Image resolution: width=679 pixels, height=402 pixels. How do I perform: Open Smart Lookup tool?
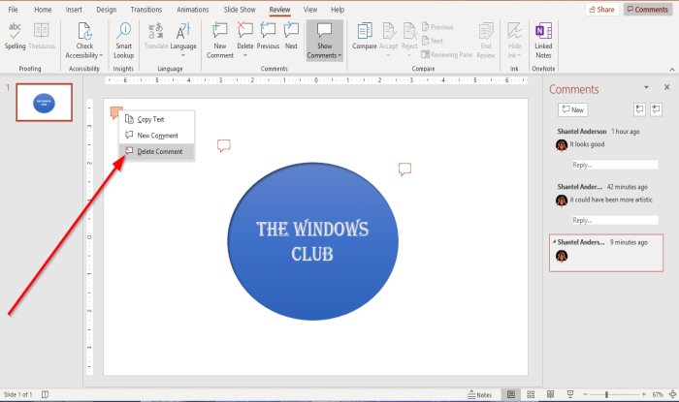tap(123, 37)
